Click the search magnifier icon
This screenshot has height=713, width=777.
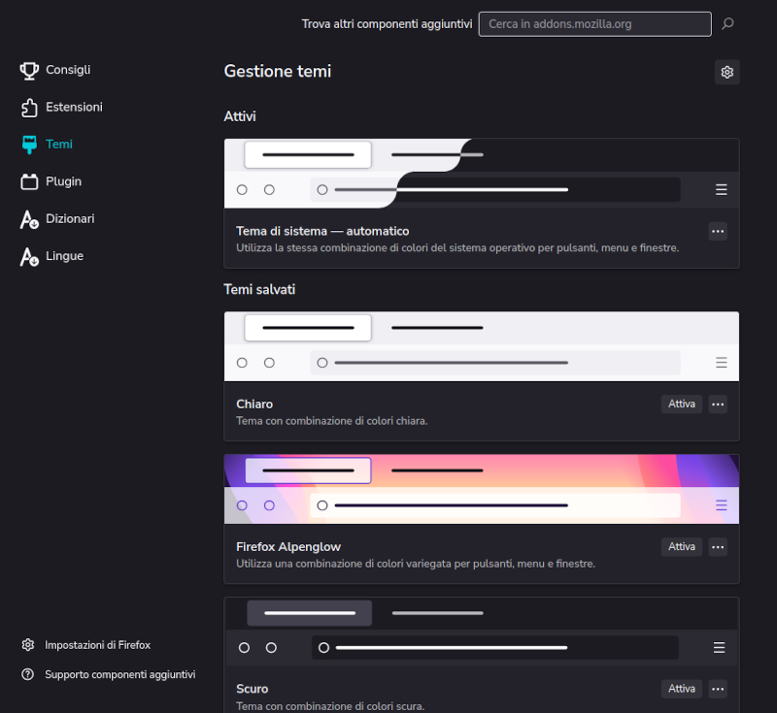[727, 23]
